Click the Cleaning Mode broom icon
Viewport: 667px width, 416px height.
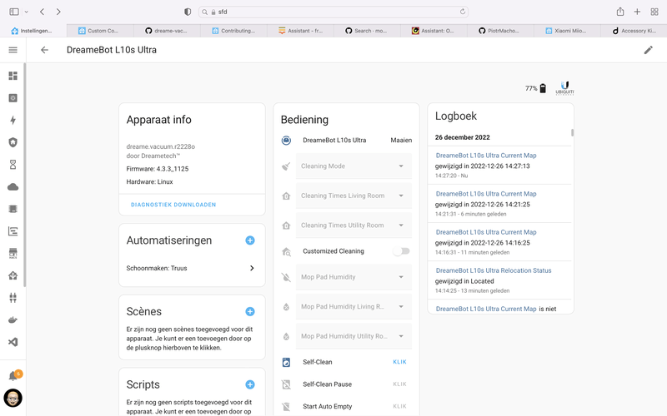pyautogui.click(x=286, y=166)
